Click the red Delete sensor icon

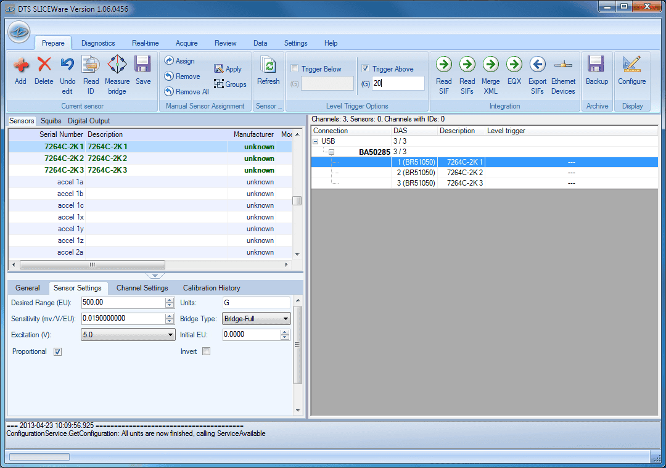(44, 65)
